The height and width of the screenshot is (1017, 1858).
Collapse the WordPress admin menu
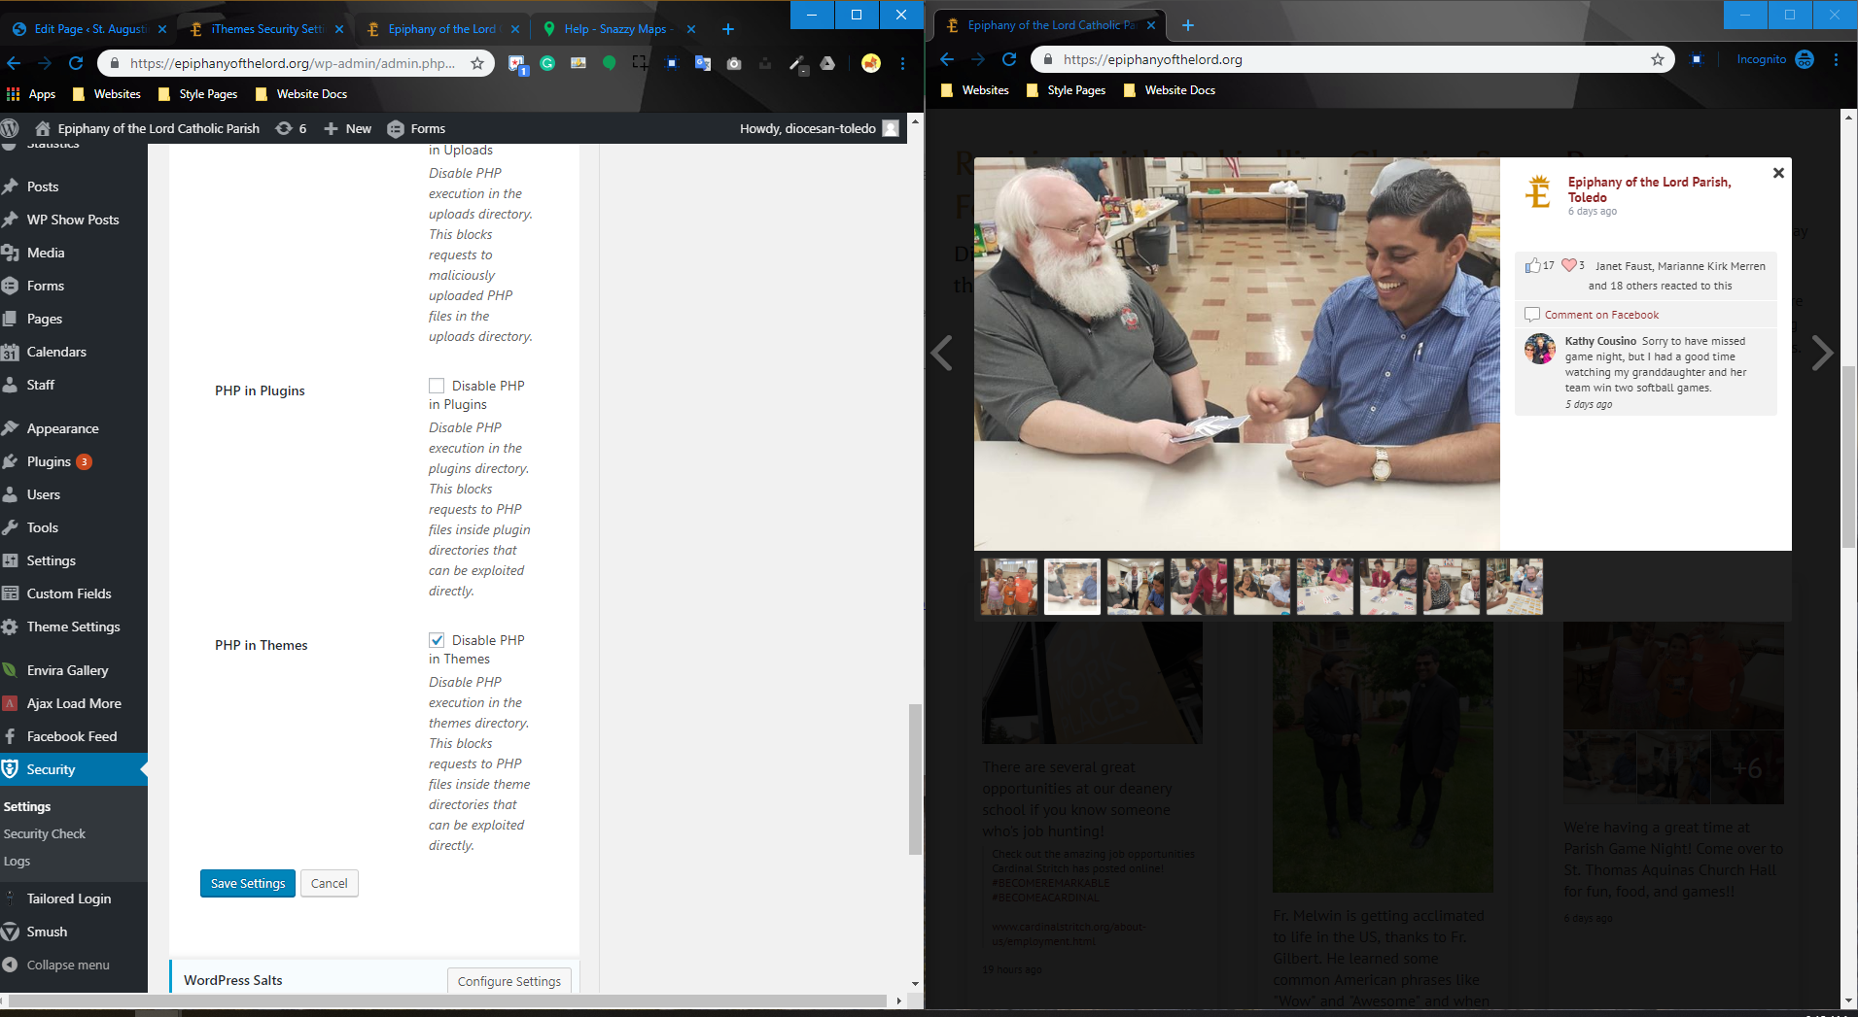pyautogui.click(x=67, y=965)
